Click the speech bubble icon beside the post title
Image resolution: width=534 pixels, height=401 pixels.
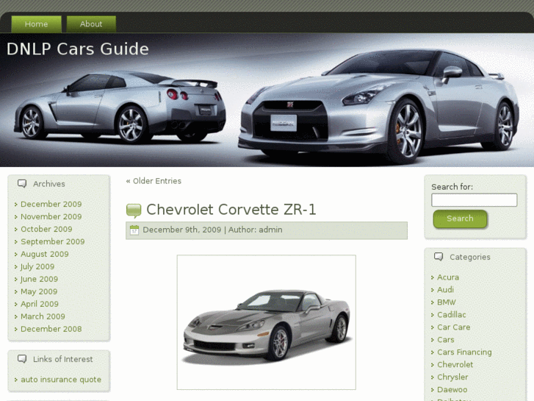click(x=134, y=210)
